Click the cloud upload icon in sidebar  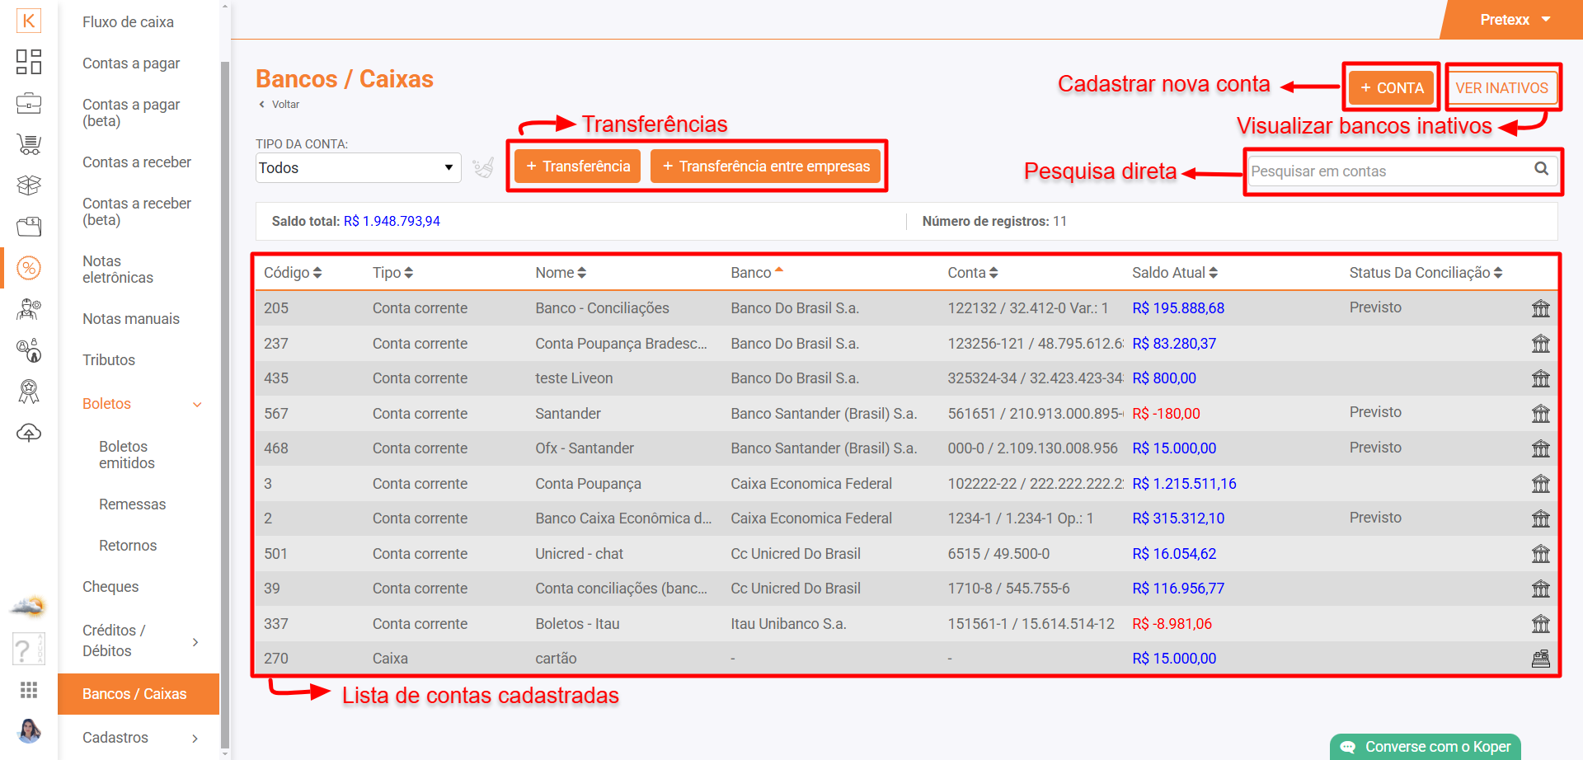[x=29, y=433]
